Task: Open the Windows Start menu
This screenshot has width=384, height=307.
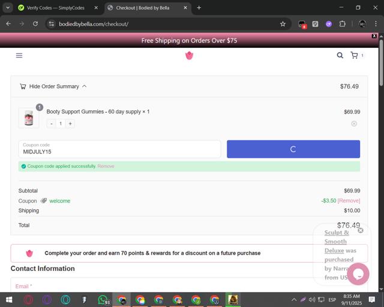Action: 9,300
